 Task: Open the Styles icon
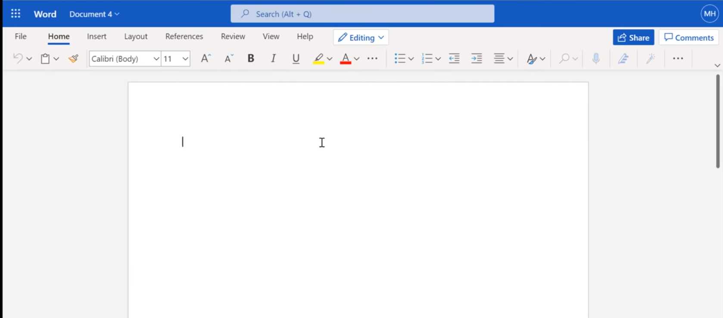[532, 59]
